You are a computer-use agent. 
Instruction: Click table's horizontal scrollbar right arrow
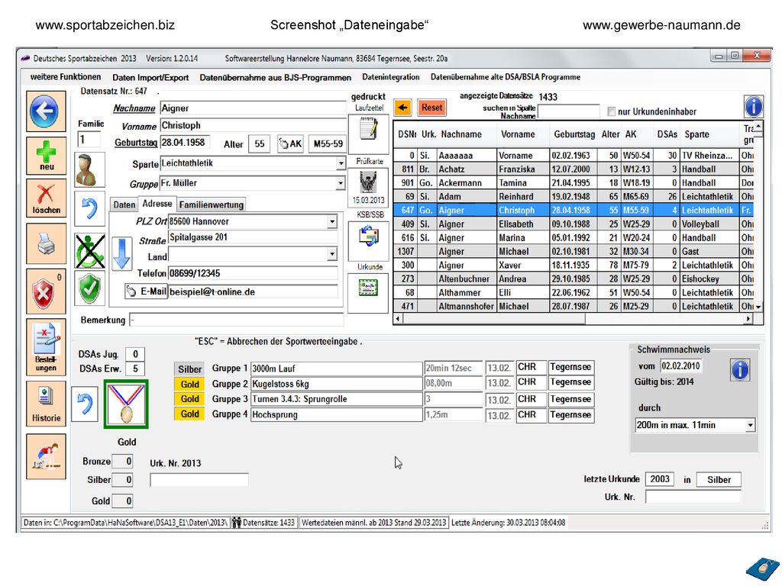tap(748, 318)
